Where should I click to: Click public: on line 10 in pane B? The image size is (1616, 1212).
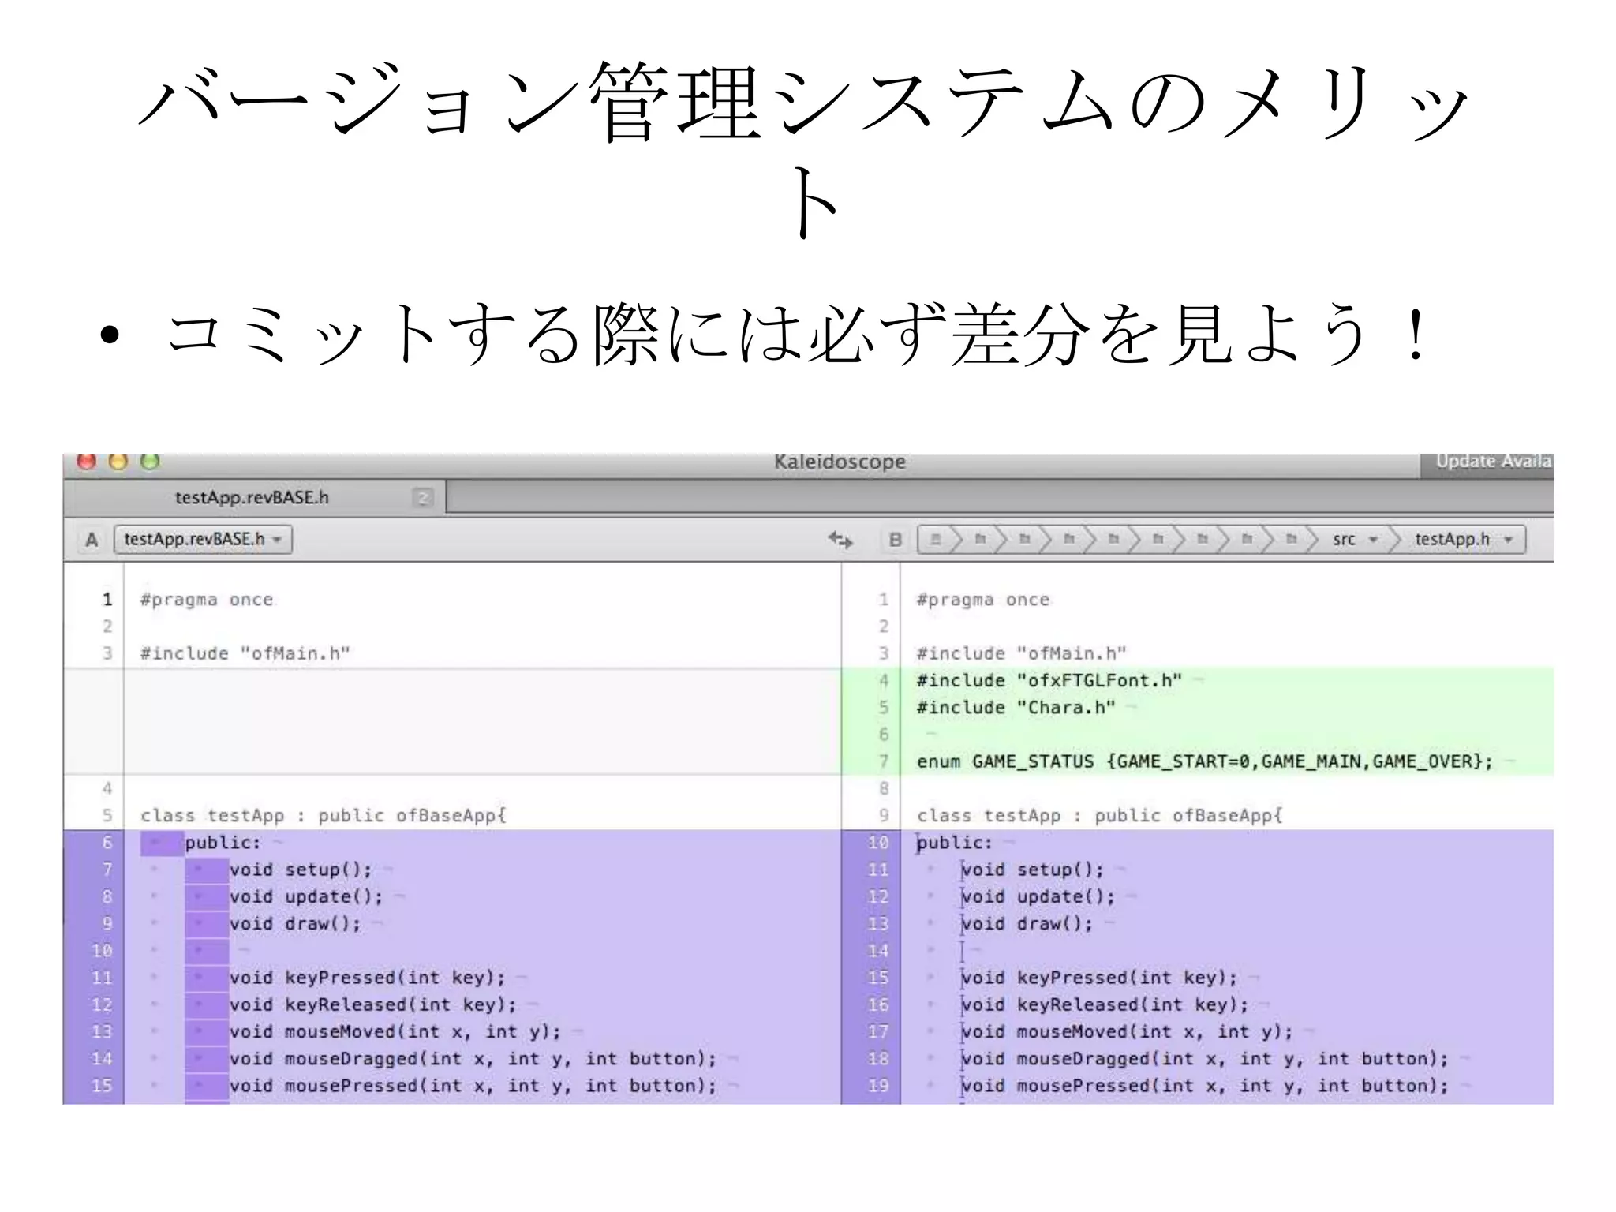pos(955,843)
